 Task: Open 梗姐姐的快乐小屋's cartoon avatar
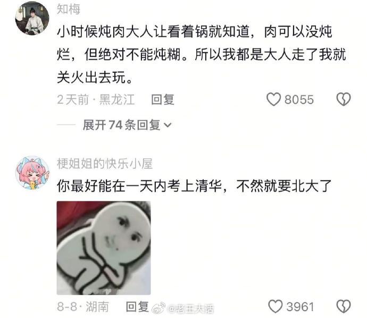tap(32, 172)
